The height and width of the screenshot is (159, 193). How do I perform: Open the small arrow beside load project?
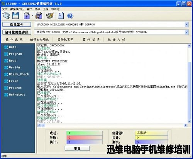[x=32, y=16]
